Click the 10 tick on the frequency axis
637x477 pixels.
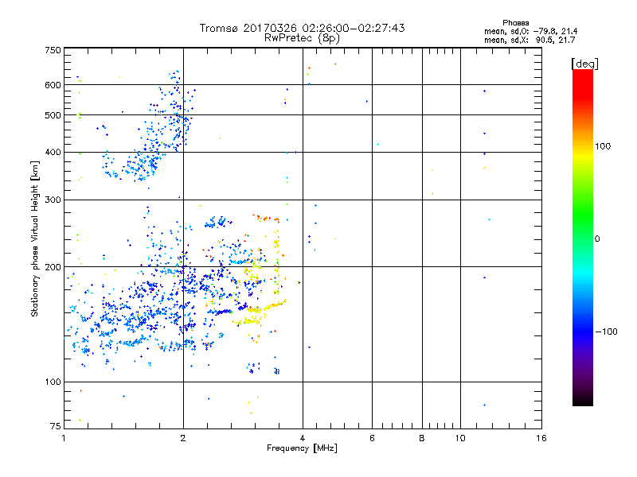click(459, 439)
